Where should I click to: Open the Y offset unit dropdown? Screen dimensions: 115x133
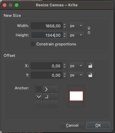pos(76,75)
